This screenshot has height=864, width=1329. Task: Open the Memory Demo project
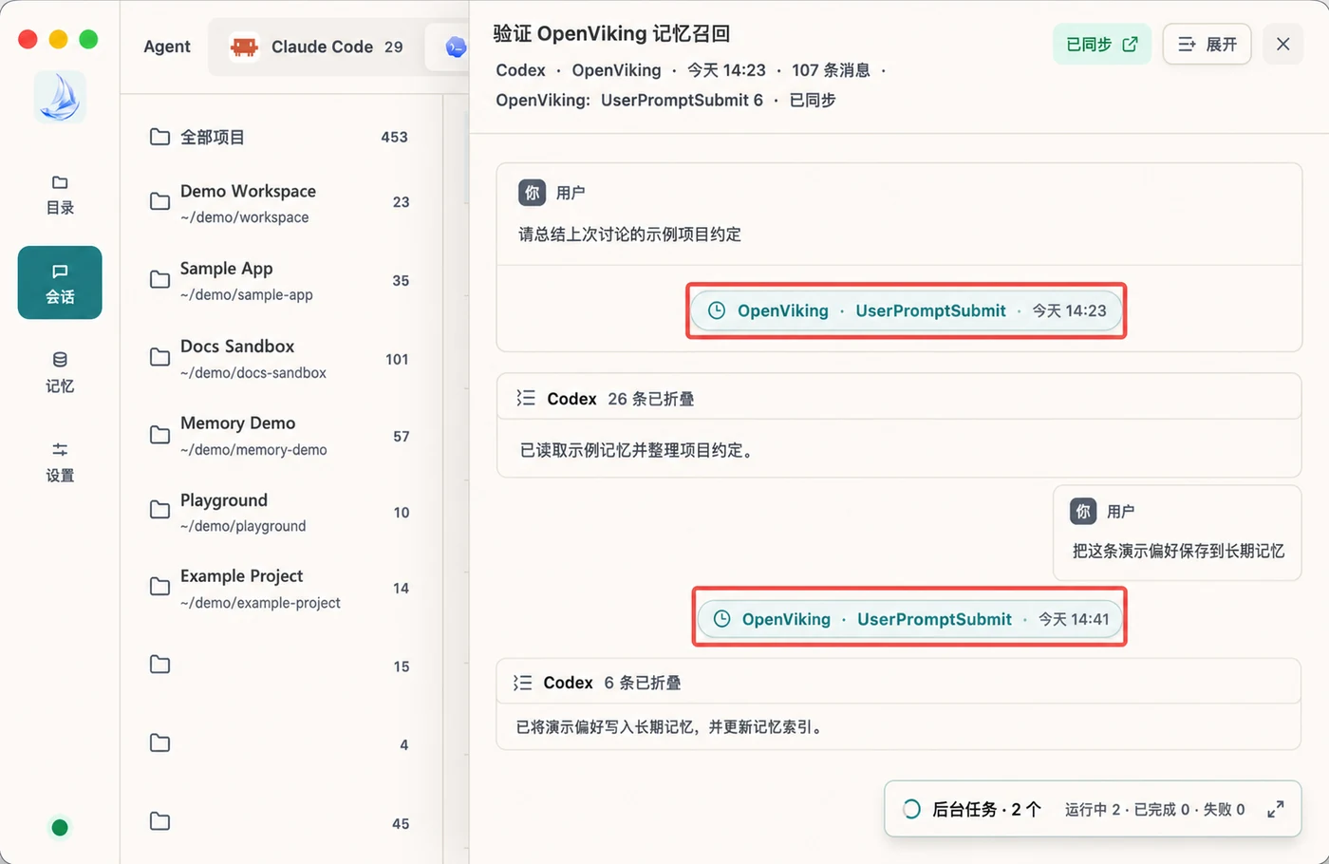(280, 435)
